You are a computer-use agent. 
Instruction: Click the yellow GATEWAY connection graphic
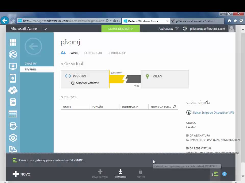(117, 79)
